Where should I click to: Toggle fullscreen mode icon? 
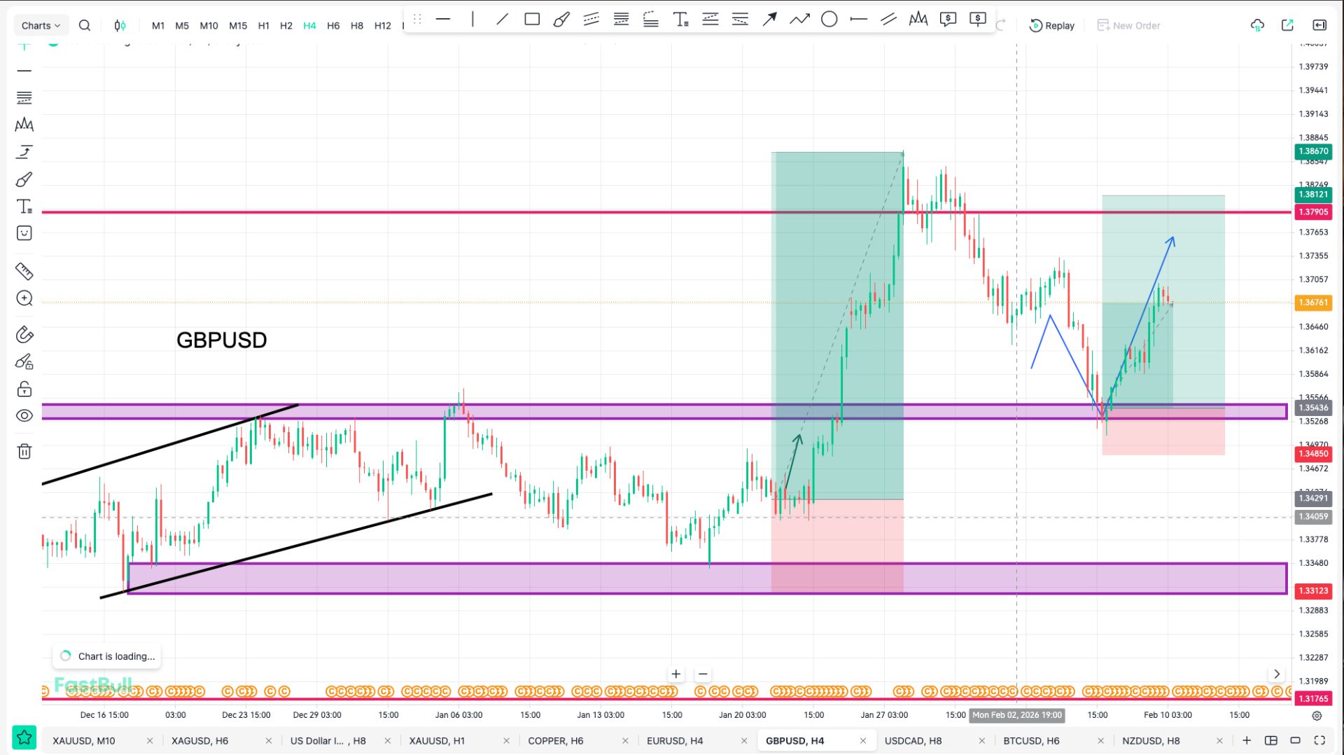(x=1319, y=740)
